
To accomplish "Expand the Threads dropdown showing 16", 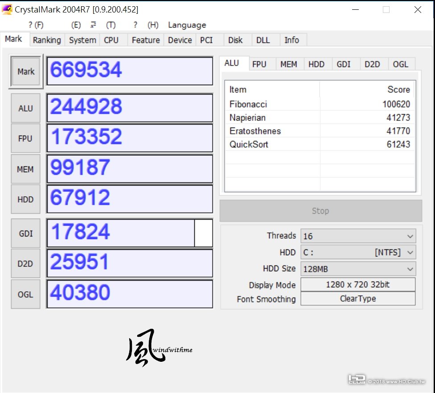I will point(358,236).
